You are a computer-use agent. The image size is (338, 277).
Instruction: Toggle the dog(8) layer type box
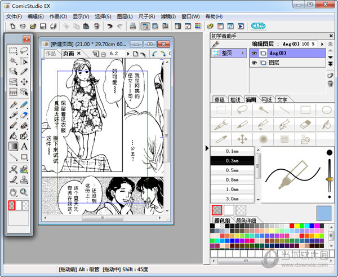tap(263, 53)
